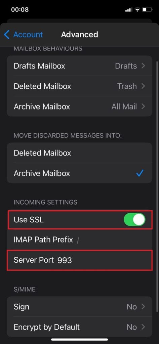Select Deleted Mailbox for discarded messages
159x344 pixels.
(x=79, y=153)
